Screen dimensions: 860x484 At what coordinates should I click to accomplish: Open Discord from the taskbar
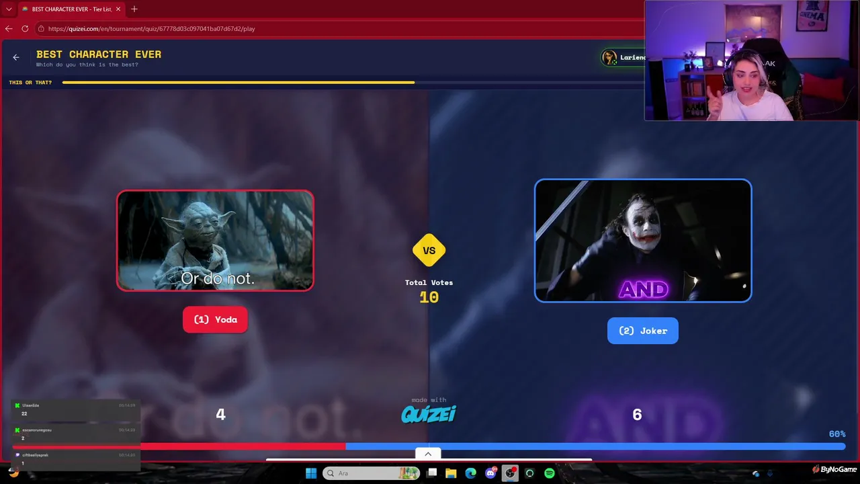490,473
